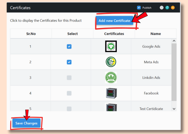Click the Name column header
188x134 pixels.
tap(156, 34)
